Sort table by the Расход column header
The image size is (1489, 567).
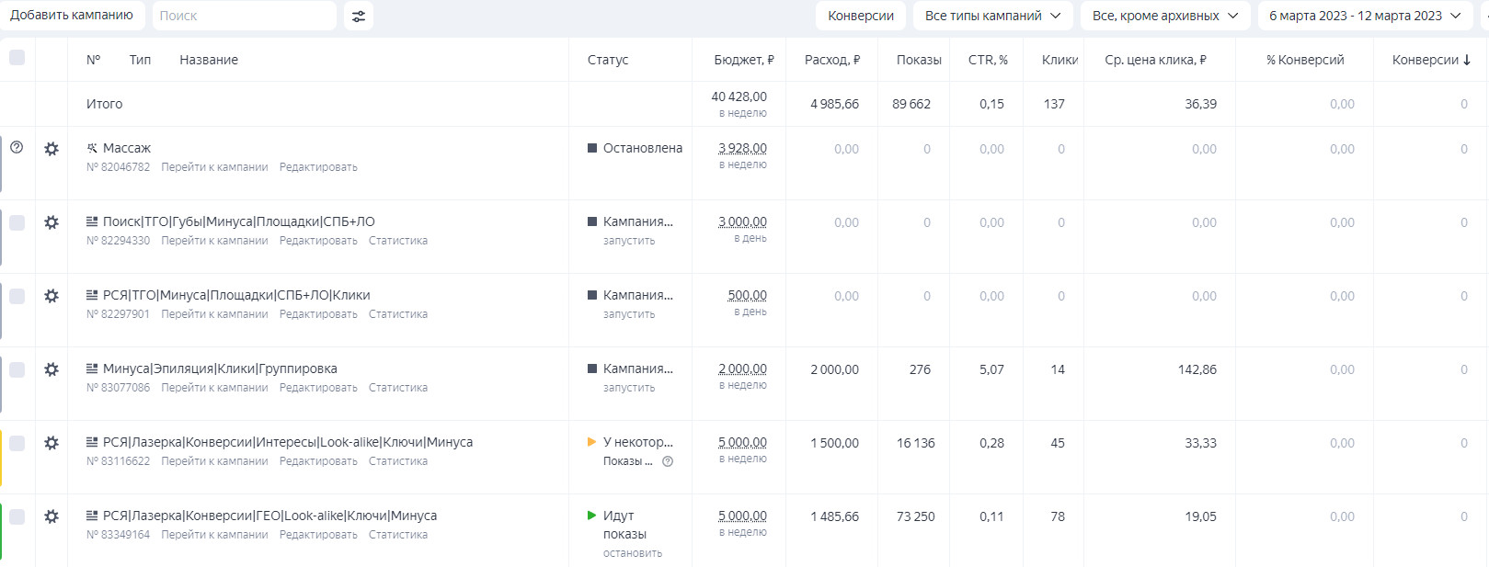point(831,60)
